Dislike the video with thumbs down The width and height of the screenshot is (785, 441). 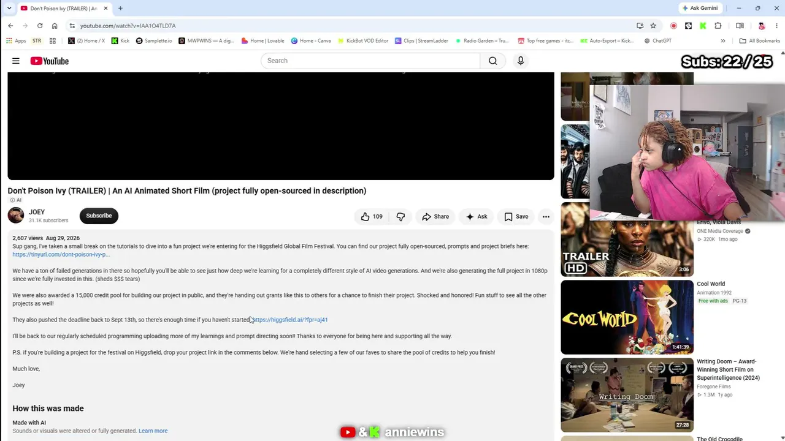tap(400, 216)
